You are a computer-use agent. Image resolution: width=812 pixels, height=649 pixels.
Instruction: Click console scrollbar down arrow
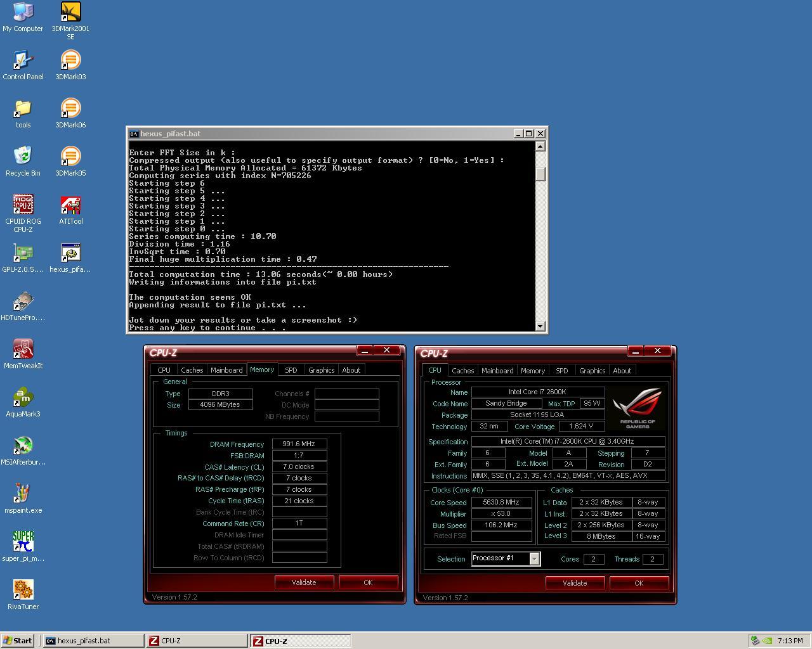[x=540, y=326]
